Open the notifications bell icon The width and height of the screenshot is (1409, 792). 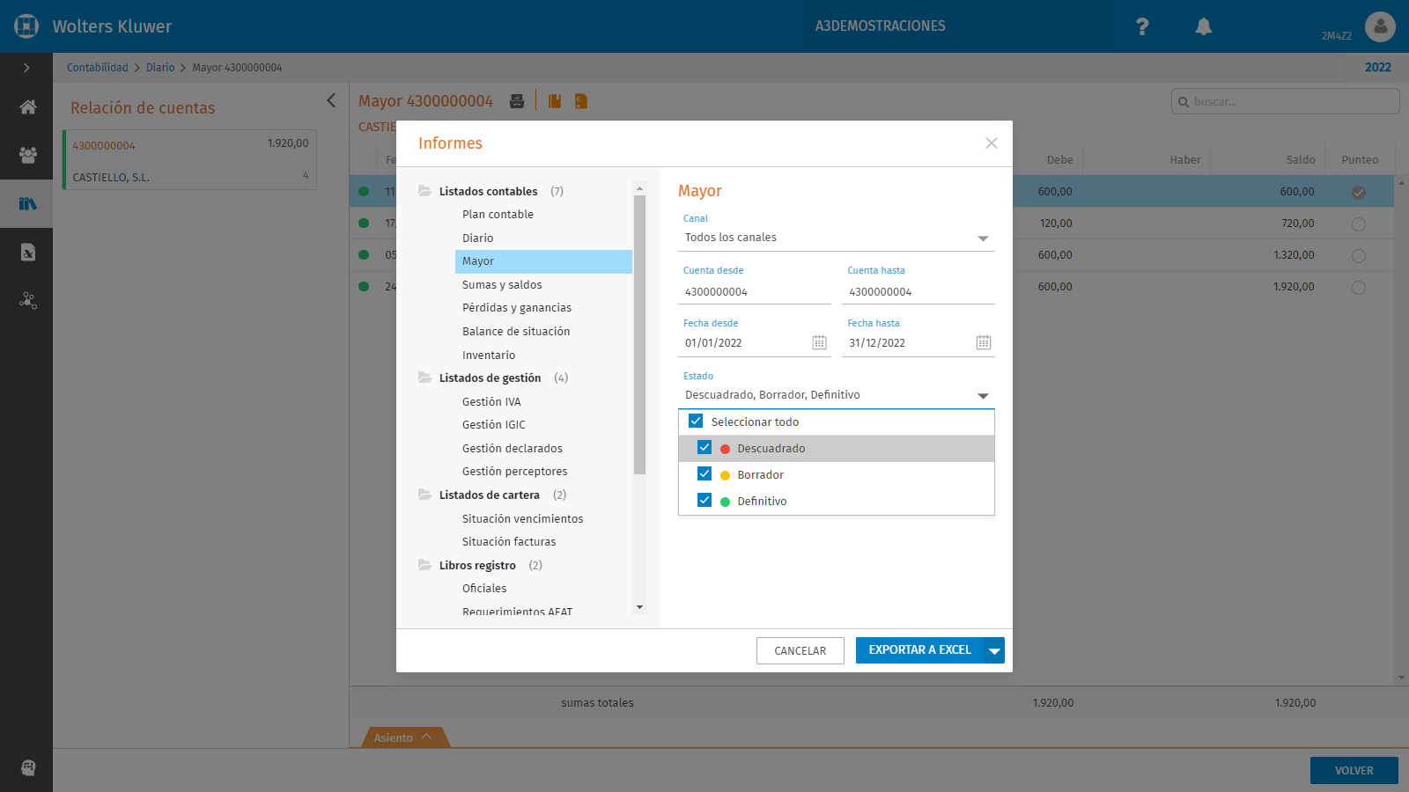[1203, 26]
